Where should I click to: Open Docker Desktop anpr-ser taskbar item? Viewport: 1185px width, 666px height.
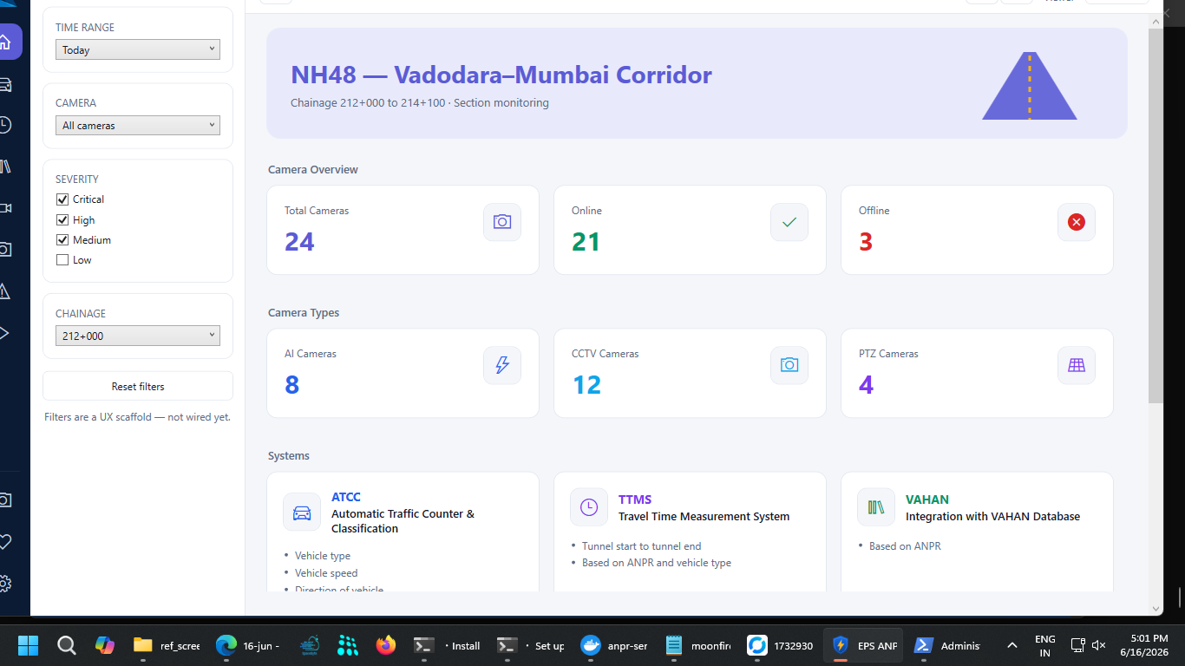614,645
